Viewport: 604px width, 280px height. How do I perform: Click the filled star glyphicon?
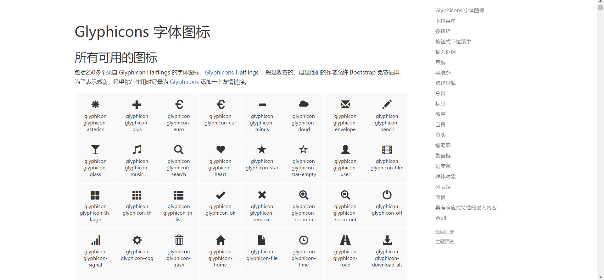coord(262,149)
